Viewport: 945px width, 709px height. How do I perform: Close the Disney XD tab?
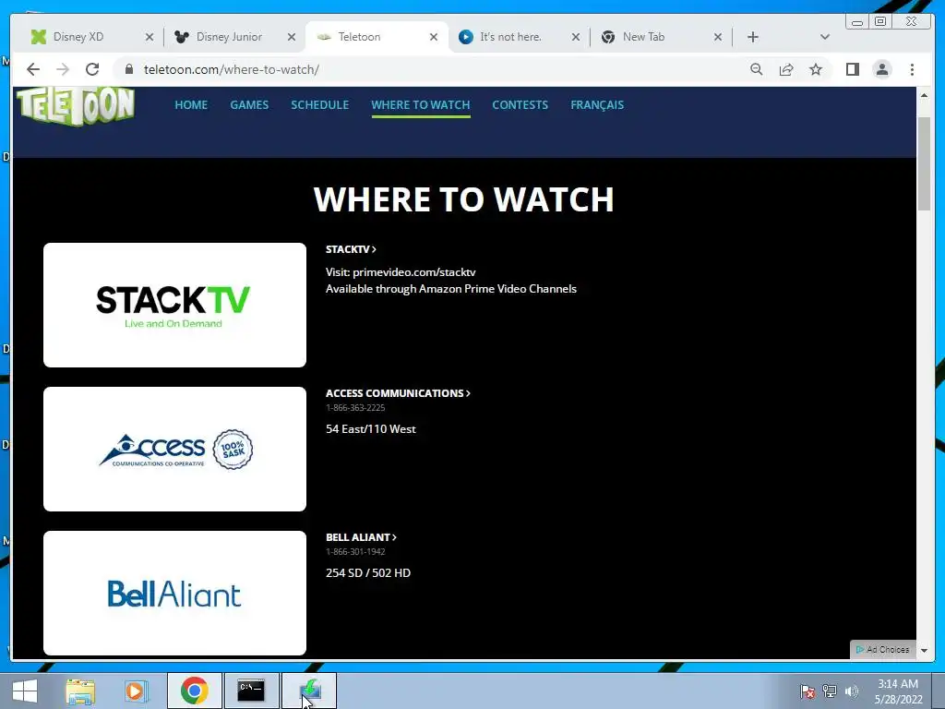150,37
